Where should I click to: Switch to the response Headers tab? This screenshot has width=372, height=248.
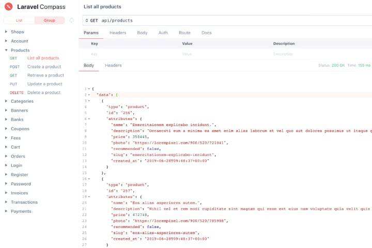[113, 65]
